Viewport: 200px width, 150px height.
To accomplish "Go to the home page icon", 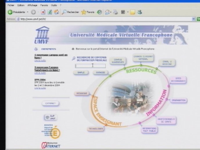I will point(56,12).
